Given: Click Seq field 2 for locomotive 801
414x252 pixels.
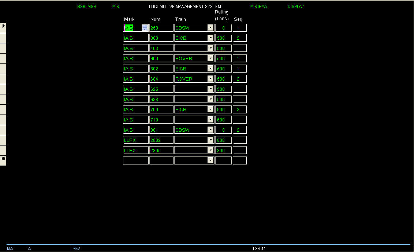Looking at the screenshot, I should (x=239, y=130).
